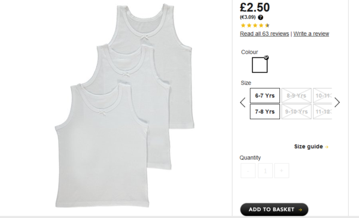
Task: Pick the 10-11 Yrs size option
Action: tap(323, 96)
